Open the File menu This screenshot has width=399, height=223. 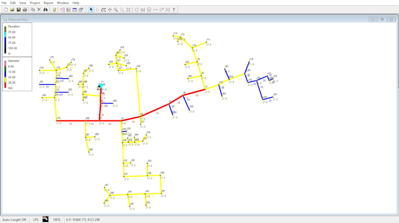point(4,3)
